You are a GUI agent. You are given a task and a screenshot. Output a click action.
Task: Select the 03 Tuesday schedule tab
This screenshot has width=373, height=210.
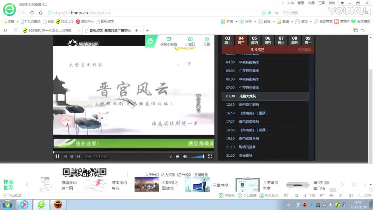pos(228,40)
